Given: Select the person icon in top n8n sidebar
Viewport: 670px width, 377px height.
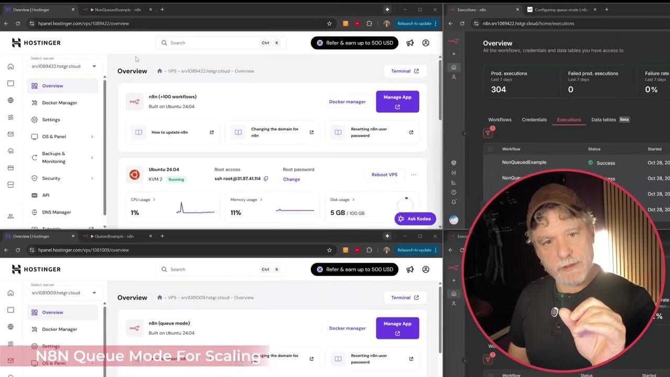Looking at the screenshot, I should coord(454,77).
